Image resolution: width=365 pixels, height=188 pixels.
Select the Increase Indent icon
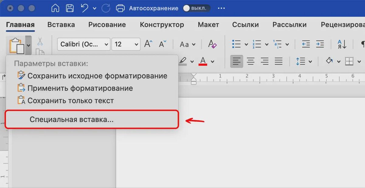point(319,44)
